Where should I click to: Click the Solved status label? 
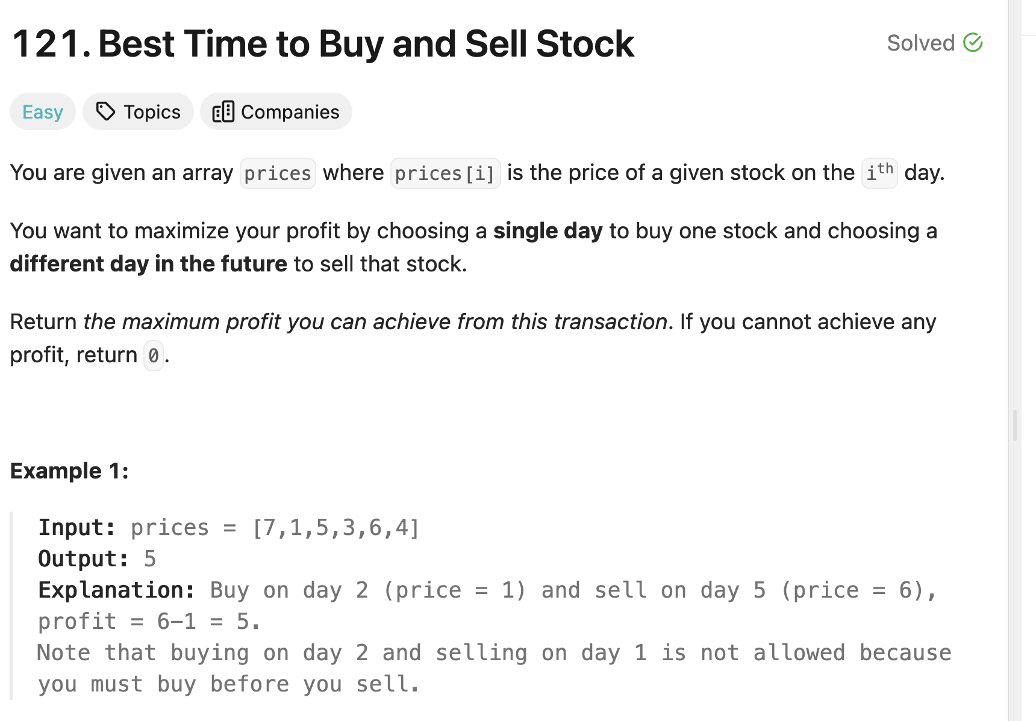click(920, 43)
